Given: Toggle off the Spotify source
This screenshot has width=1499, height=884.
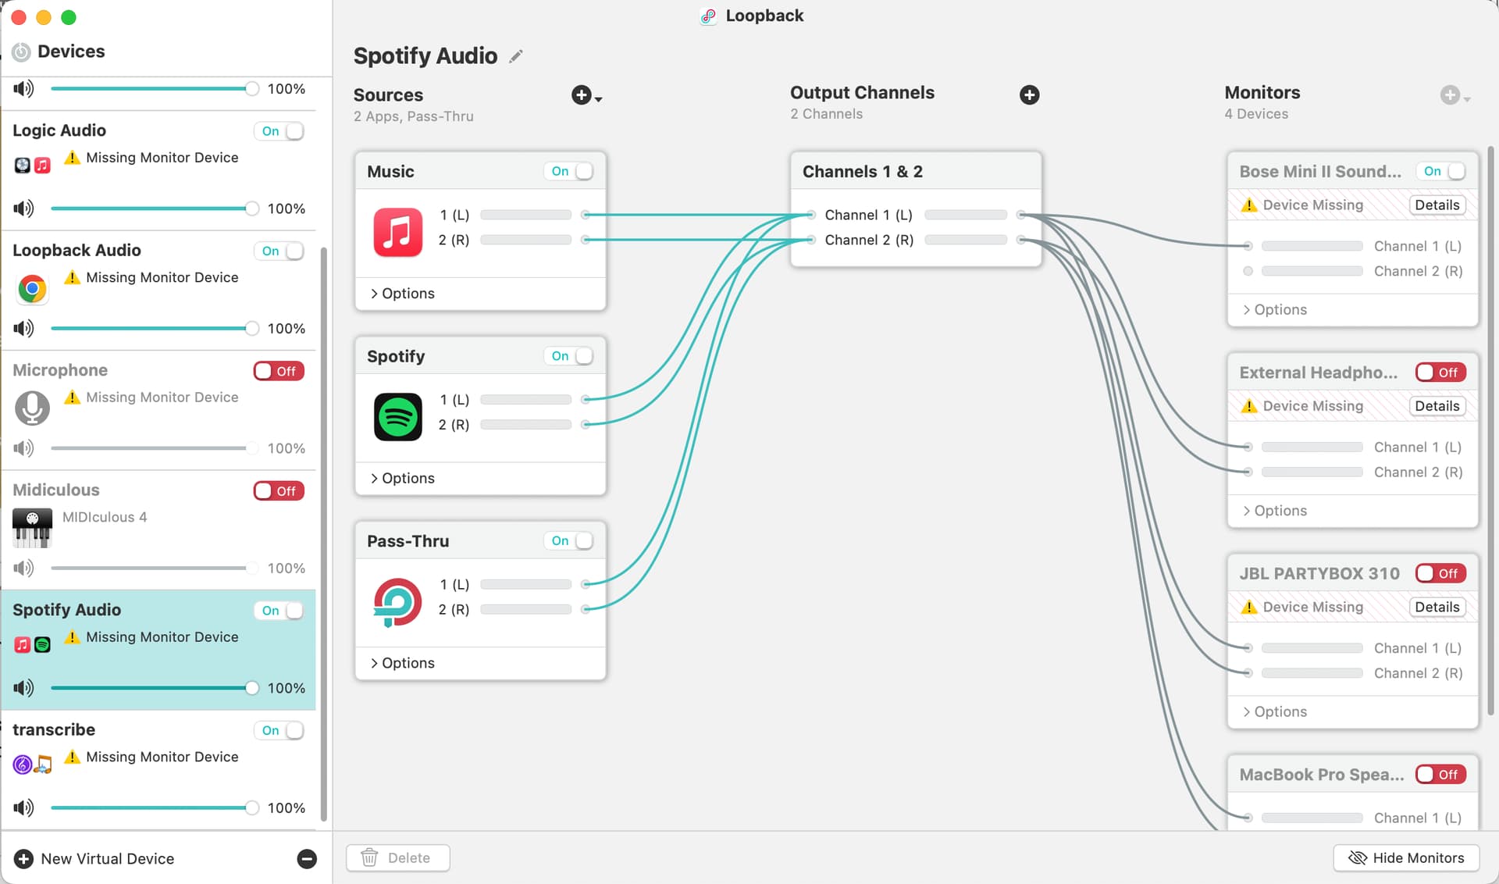Looking at the screenshot, I should coord(570,356).
